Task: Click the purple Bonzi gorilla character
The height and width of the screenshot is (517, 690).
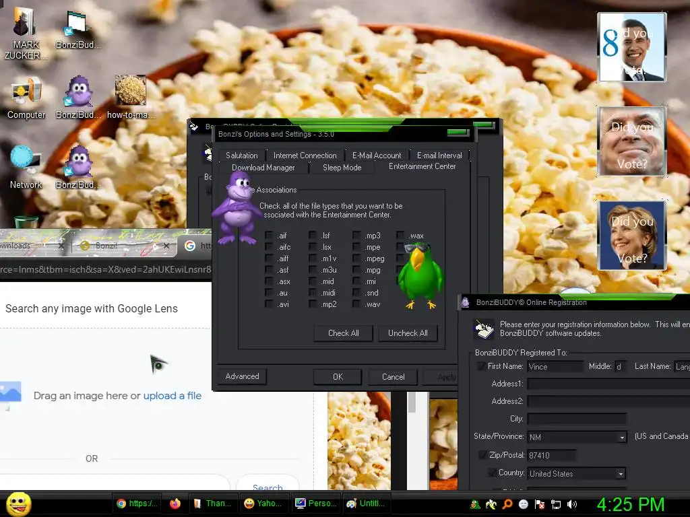Action: pos(237,207)
